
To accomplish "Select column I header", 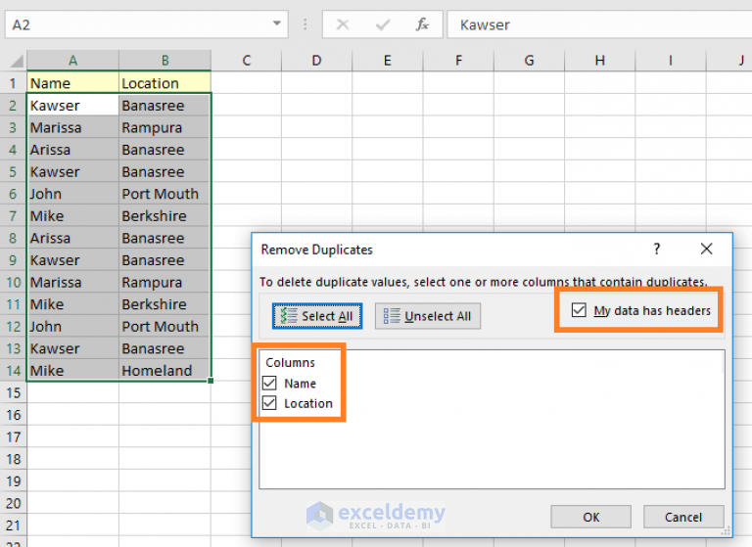I will point(671,61).
